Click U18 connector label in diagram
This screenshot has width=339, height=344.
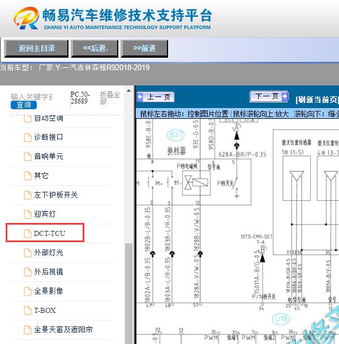pos(281,319)
